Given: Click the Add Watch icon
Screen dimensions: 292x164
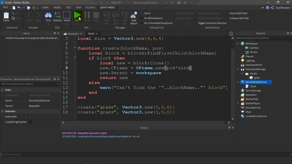Looking at the screenshot, I should click(134, 15).
